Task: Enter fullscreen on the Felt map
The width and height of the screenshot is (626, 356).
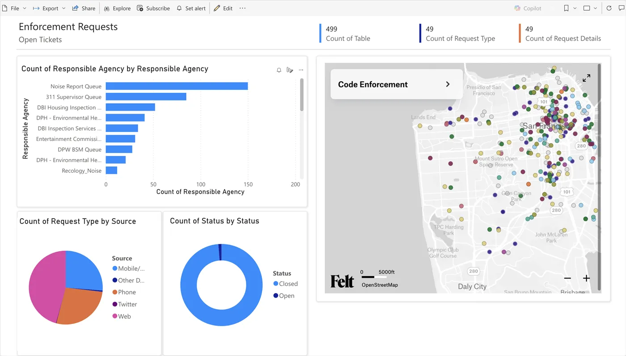Action: coord(586,78)
